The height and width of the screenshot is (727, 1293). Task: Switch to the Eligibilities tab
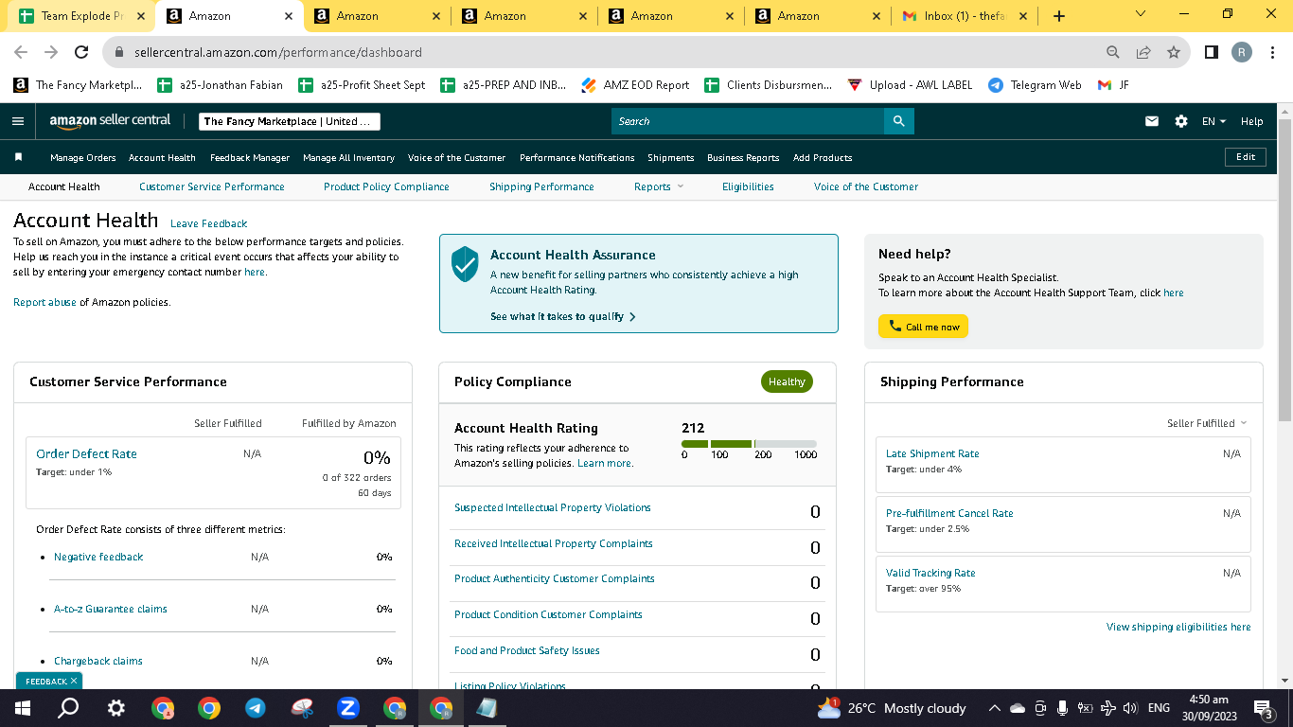pyautogui.click(x=748, y=186)
